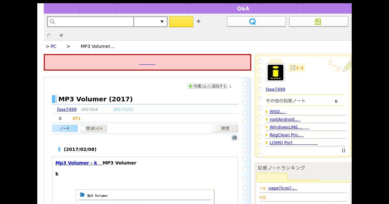The height and width of the screenshot is (204, 389).
Task: Switch to the 関連Q&A tab
Action: tap(94, 129)
